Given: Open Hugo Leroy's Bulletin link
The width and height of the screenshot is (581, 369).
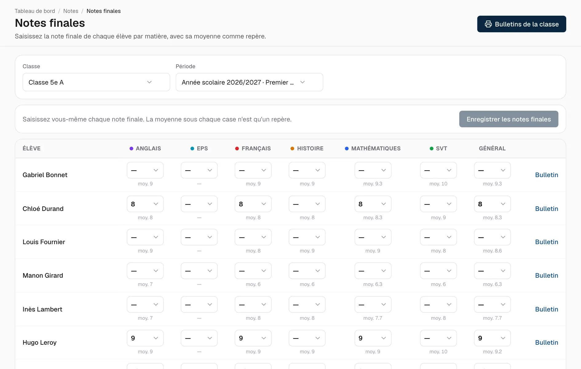Looking at the screenshot, I should pyautogui.click(x=547, y=342).
